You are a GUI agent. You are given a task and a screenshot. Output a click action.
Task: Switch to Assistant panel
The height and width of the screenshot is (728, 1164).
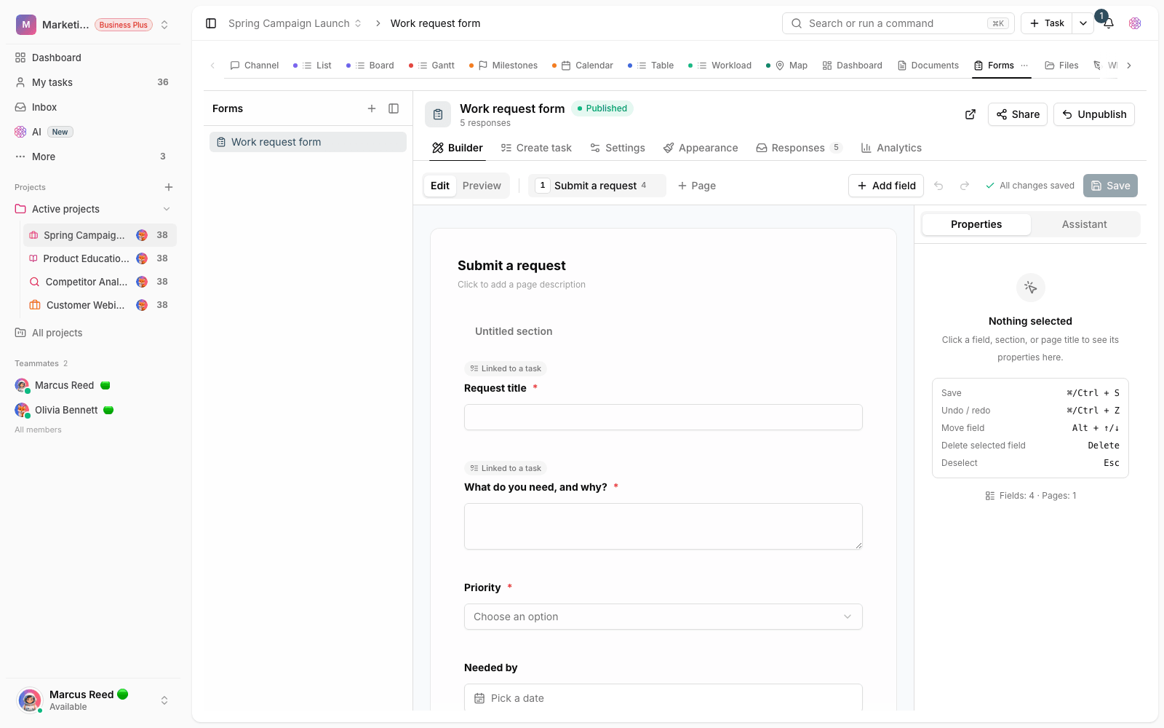(x=1084, y=224)
